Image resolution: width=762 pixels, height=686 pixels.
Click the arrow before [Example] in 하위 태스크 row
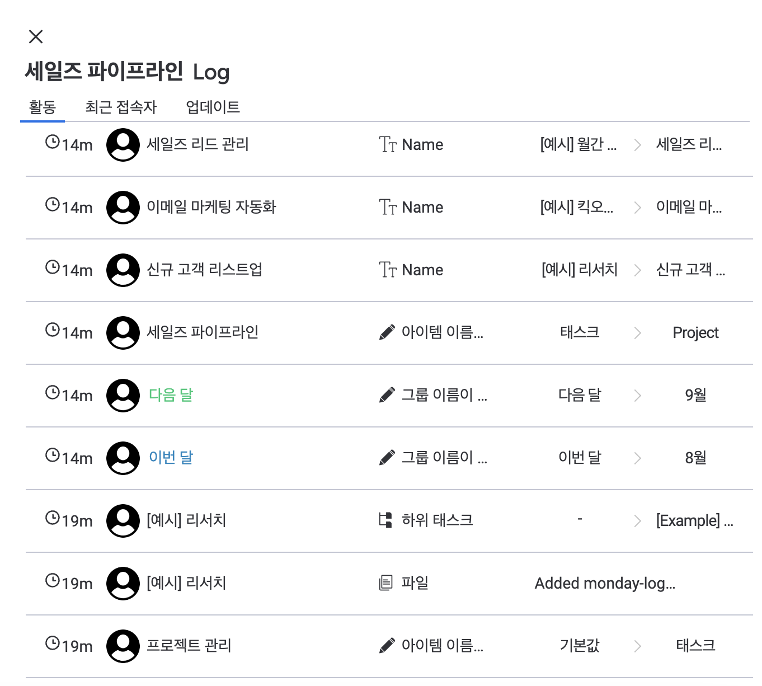[x=637, y=521]
